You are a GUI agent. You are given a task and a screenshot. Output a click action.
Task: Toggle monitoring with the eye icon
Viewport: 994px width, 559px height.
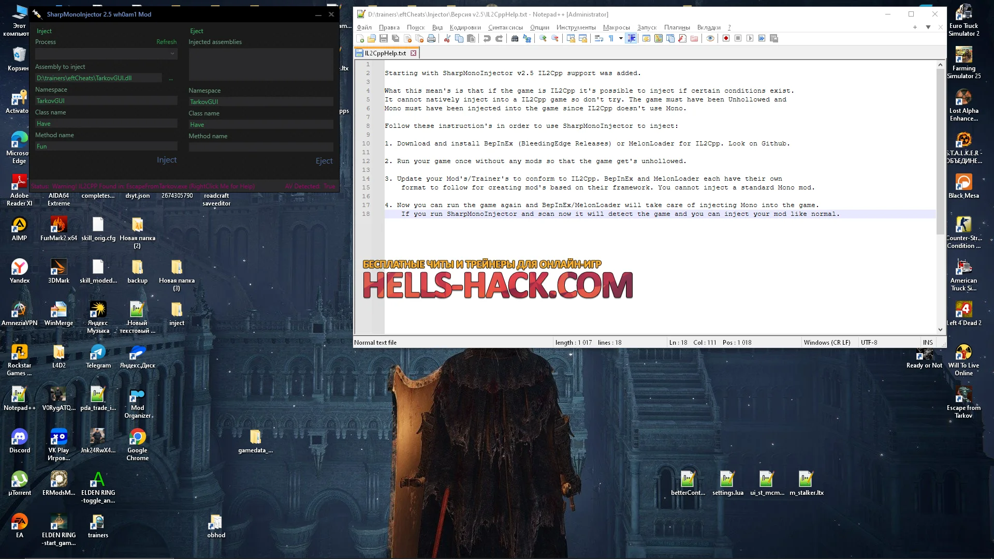pyautogui.click(x=710, y=38)
